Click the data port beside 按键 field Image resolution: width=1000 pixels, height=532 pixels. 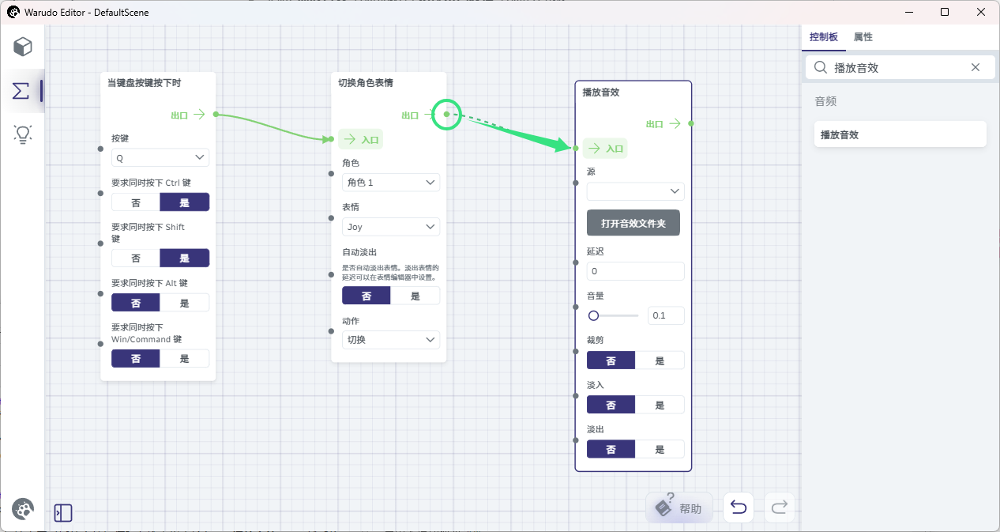point(100,149)
